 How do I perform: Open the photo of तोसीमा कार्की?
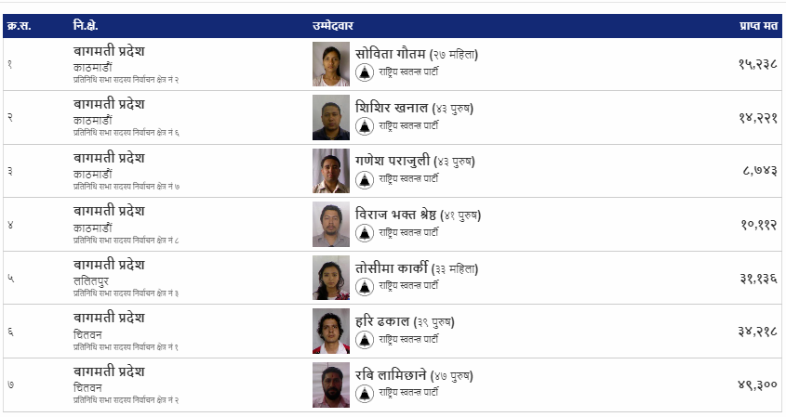pos(331,278)
